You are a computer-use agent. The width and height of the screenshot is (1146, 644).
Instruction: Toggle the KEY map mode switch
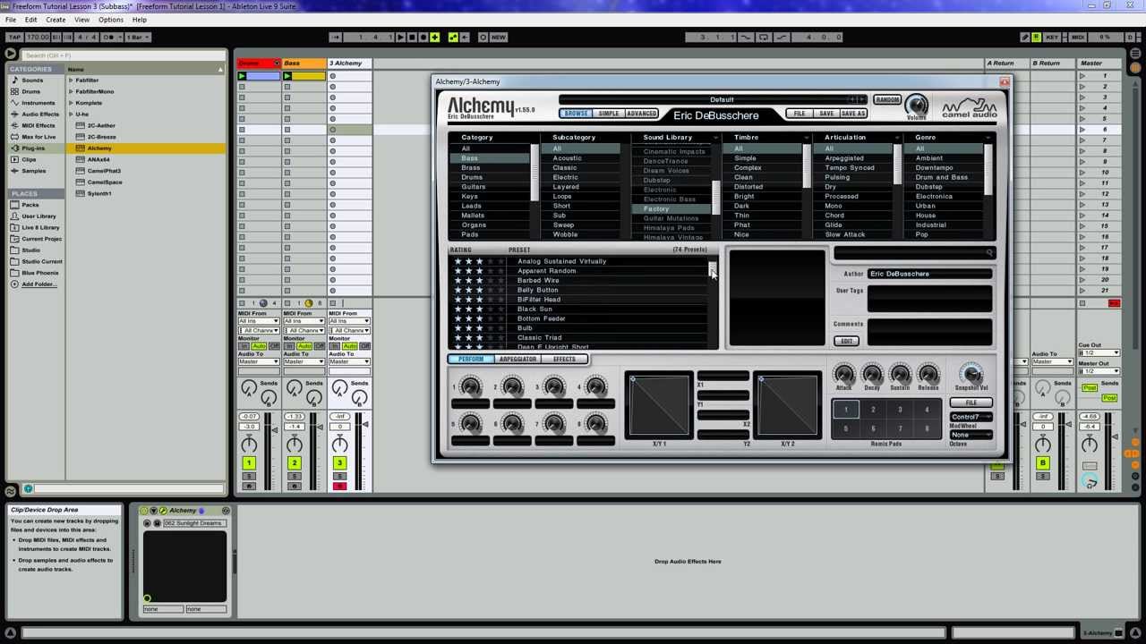pyautogui.click(x=1052, y=37)
